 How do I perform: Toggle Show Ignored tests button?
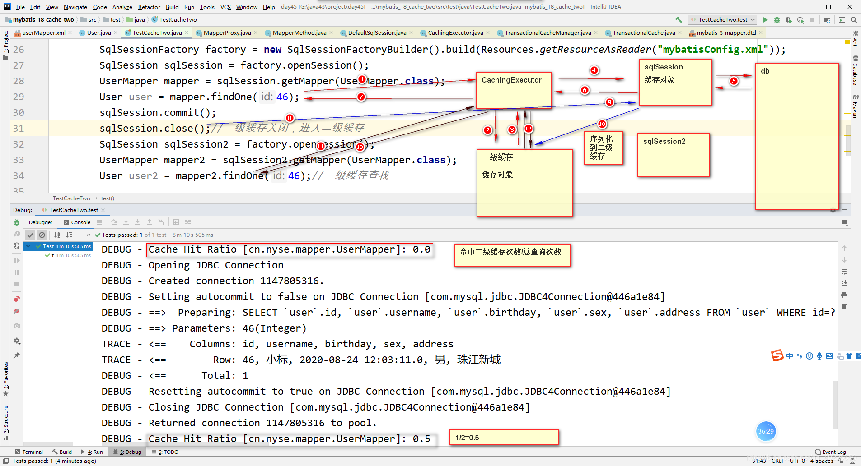(42, 235)
